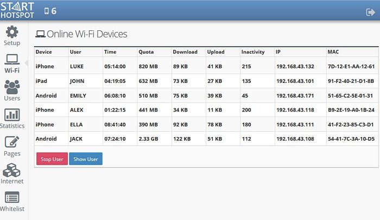Click the Stop User button
This screenshot has width=380, height=220.
tap(52, 159)
